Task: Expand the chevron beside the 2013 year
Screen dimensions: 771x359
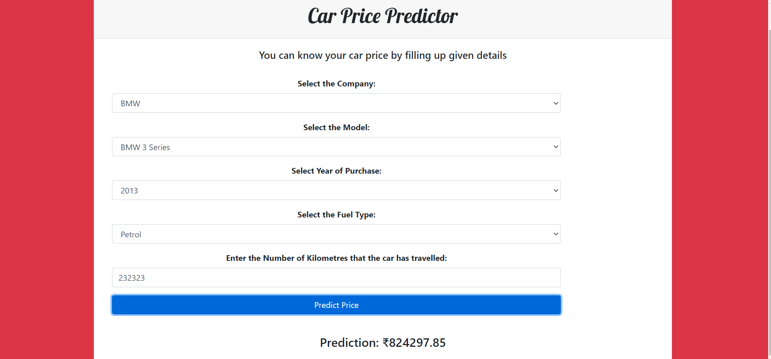Action: click(x=555, y=190)
